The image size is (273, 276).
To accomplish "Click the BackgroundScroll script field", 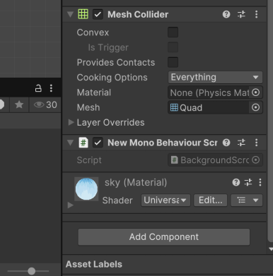I will [209, 160].
